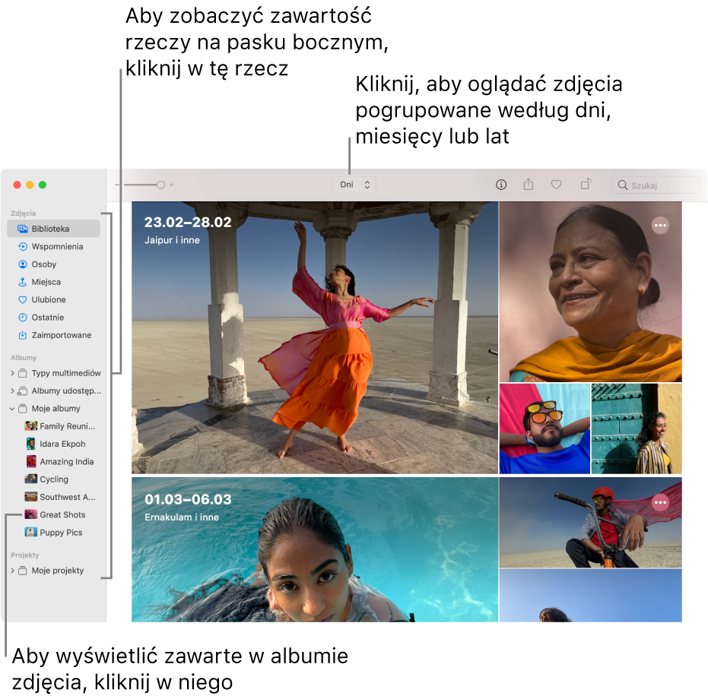Click the Rotate icon in the toolbar

586,185
